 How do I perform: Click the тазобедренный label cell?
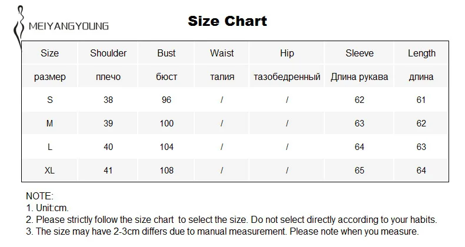coord(287,76)
